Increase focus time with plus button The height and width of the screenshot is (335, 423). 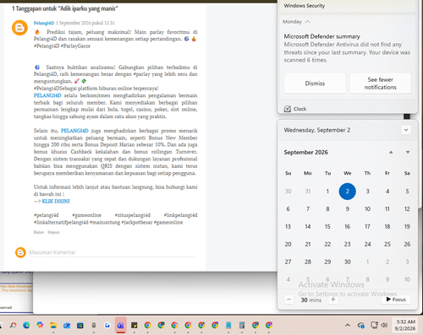coord(333,300)
